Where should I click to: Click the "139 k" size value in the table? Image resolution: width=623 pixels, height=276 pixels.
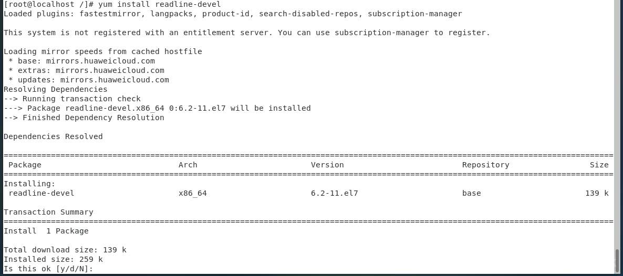pyautogui.click(x=597, y=193)
